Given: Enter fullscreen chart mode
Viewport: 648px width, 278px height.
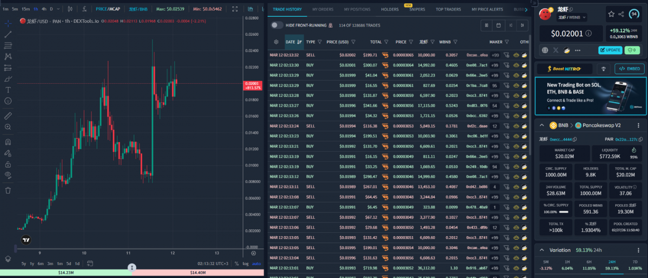Looking at the screenshot, I should [x=235, y=9].
